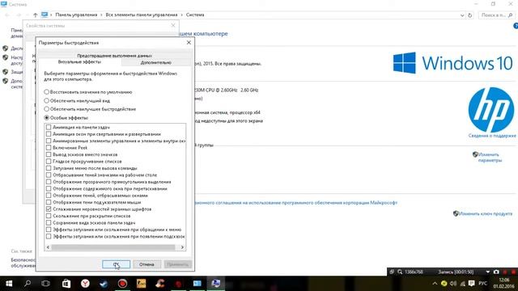This screenshot has height=291, width=518.
Task: Enable Затухание меню после вызова команды
Action: pyautogui.click(x=49, y=168)
